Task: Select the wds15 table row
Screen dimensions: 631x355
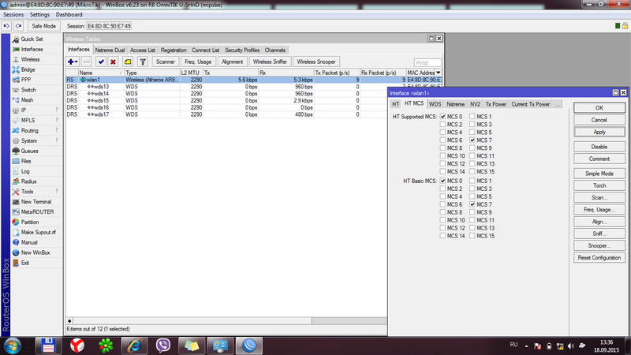Action: pos(226,101)
